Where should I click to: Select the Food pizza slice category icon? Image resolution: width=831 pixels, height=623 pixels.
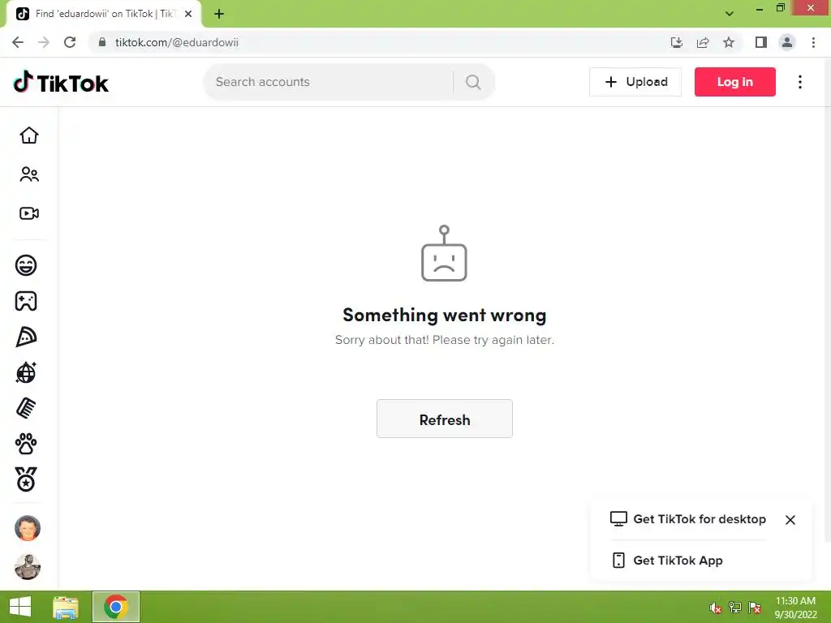tap(26, 337)
